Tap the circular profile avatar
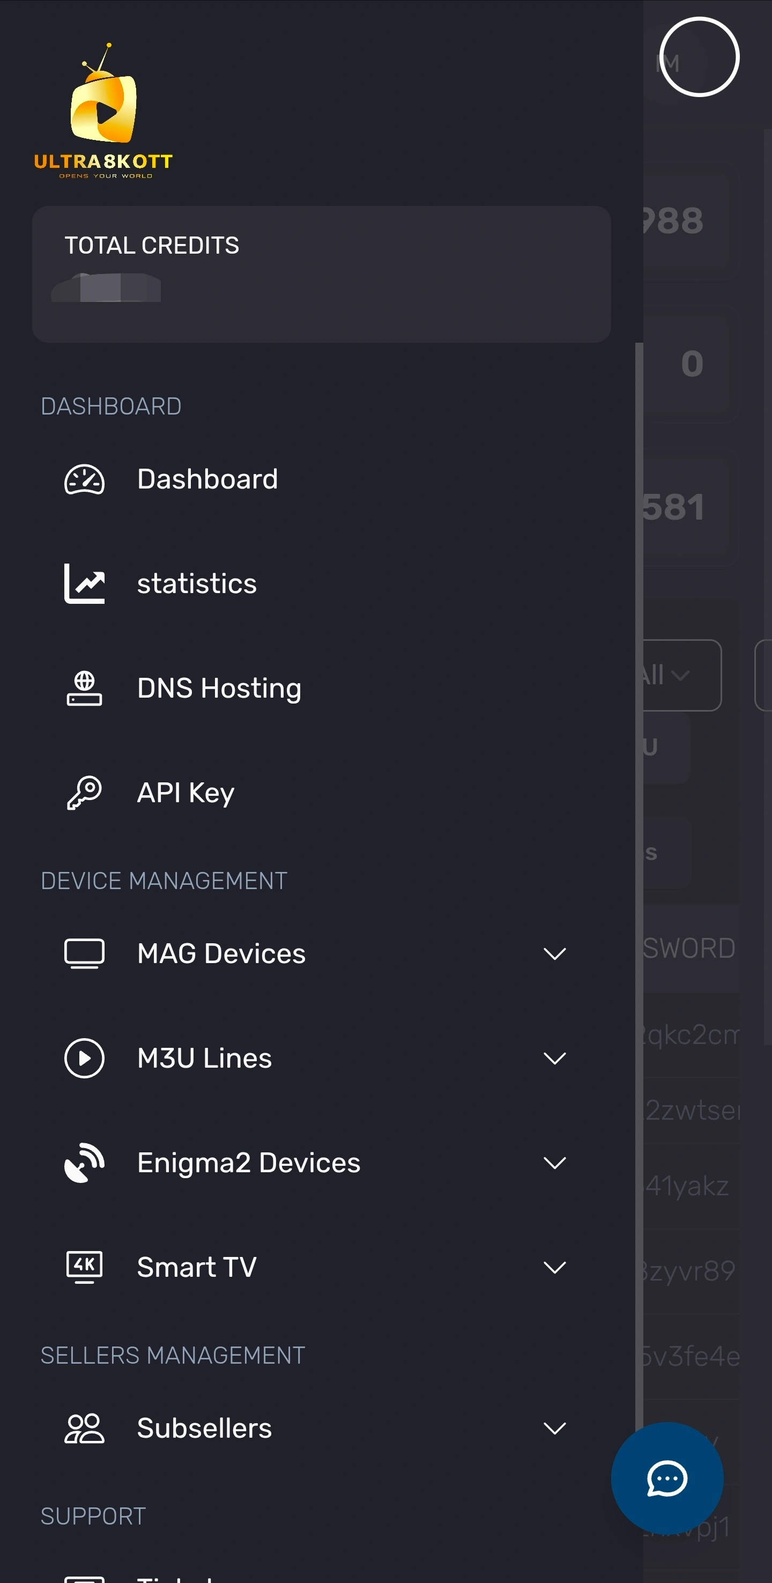The width and height of the screenshot is (772, 1583). 699,56
